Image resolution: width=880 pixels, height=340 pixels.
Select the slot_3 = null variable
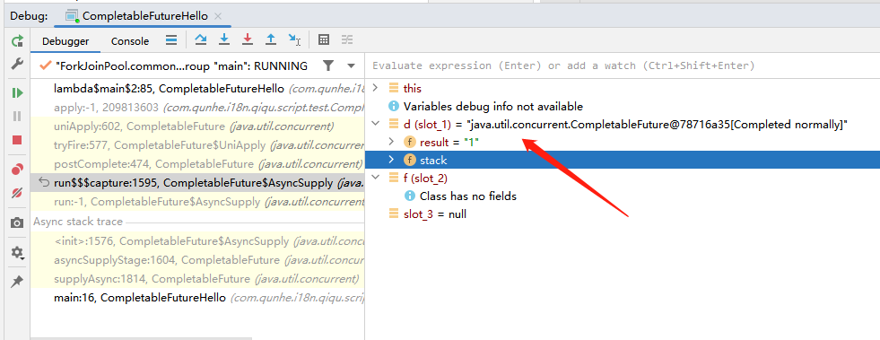point(435,214)
